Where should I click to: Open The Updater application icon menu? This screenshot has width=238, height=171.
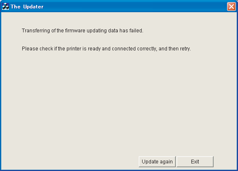5,6
